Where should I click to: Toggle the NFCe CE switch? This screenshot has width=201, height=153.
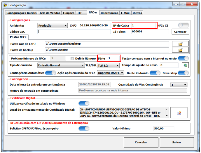click(x=183, y=25)
